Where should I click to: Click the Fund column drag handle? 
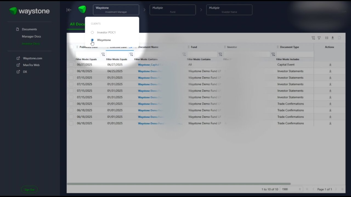(189, 47)
